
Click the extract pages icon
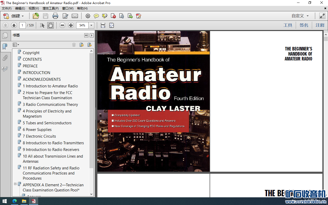tap(130, 16)
